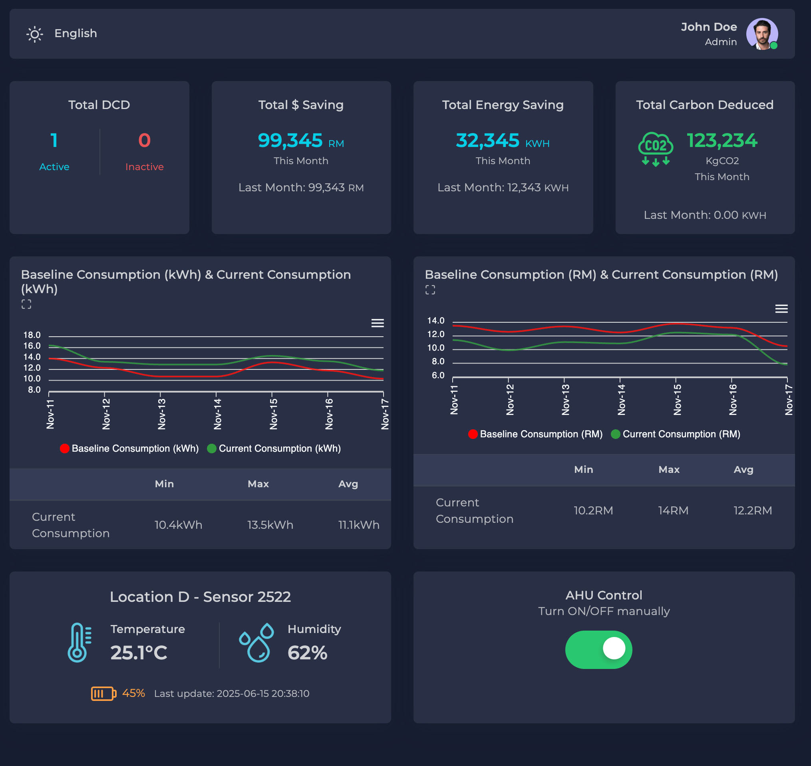The width and height of the screenshot is (811, 766).
Task: Toggle Current Consumption (kWh) legend series
Action: (274, 448)
